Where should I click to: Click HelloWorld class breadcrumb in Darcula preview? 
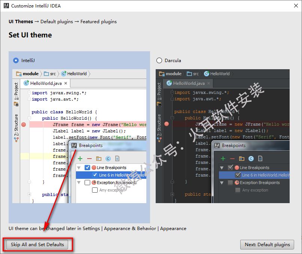(217, 74)
